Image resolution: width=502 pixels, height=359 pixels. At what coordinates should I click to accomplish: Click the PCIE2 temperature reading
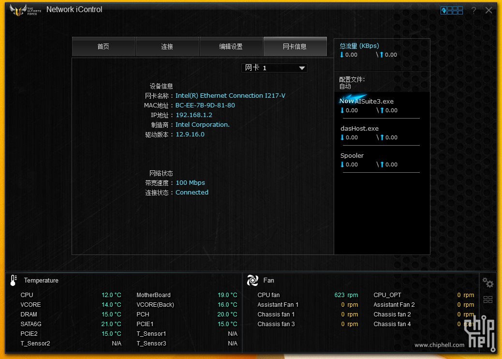111,334
